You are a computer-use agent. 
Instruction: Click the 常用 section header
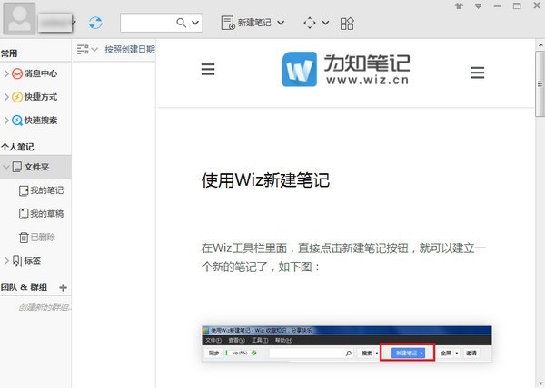click(9, 53)
